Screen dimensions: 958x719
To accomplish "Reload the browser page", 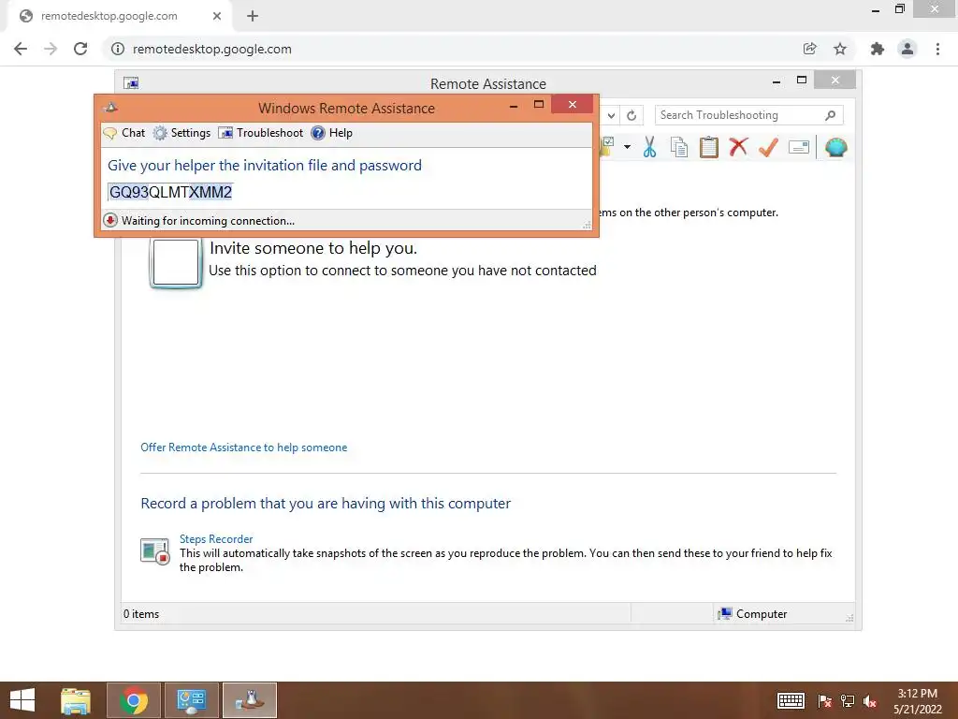I will point(80,49).
